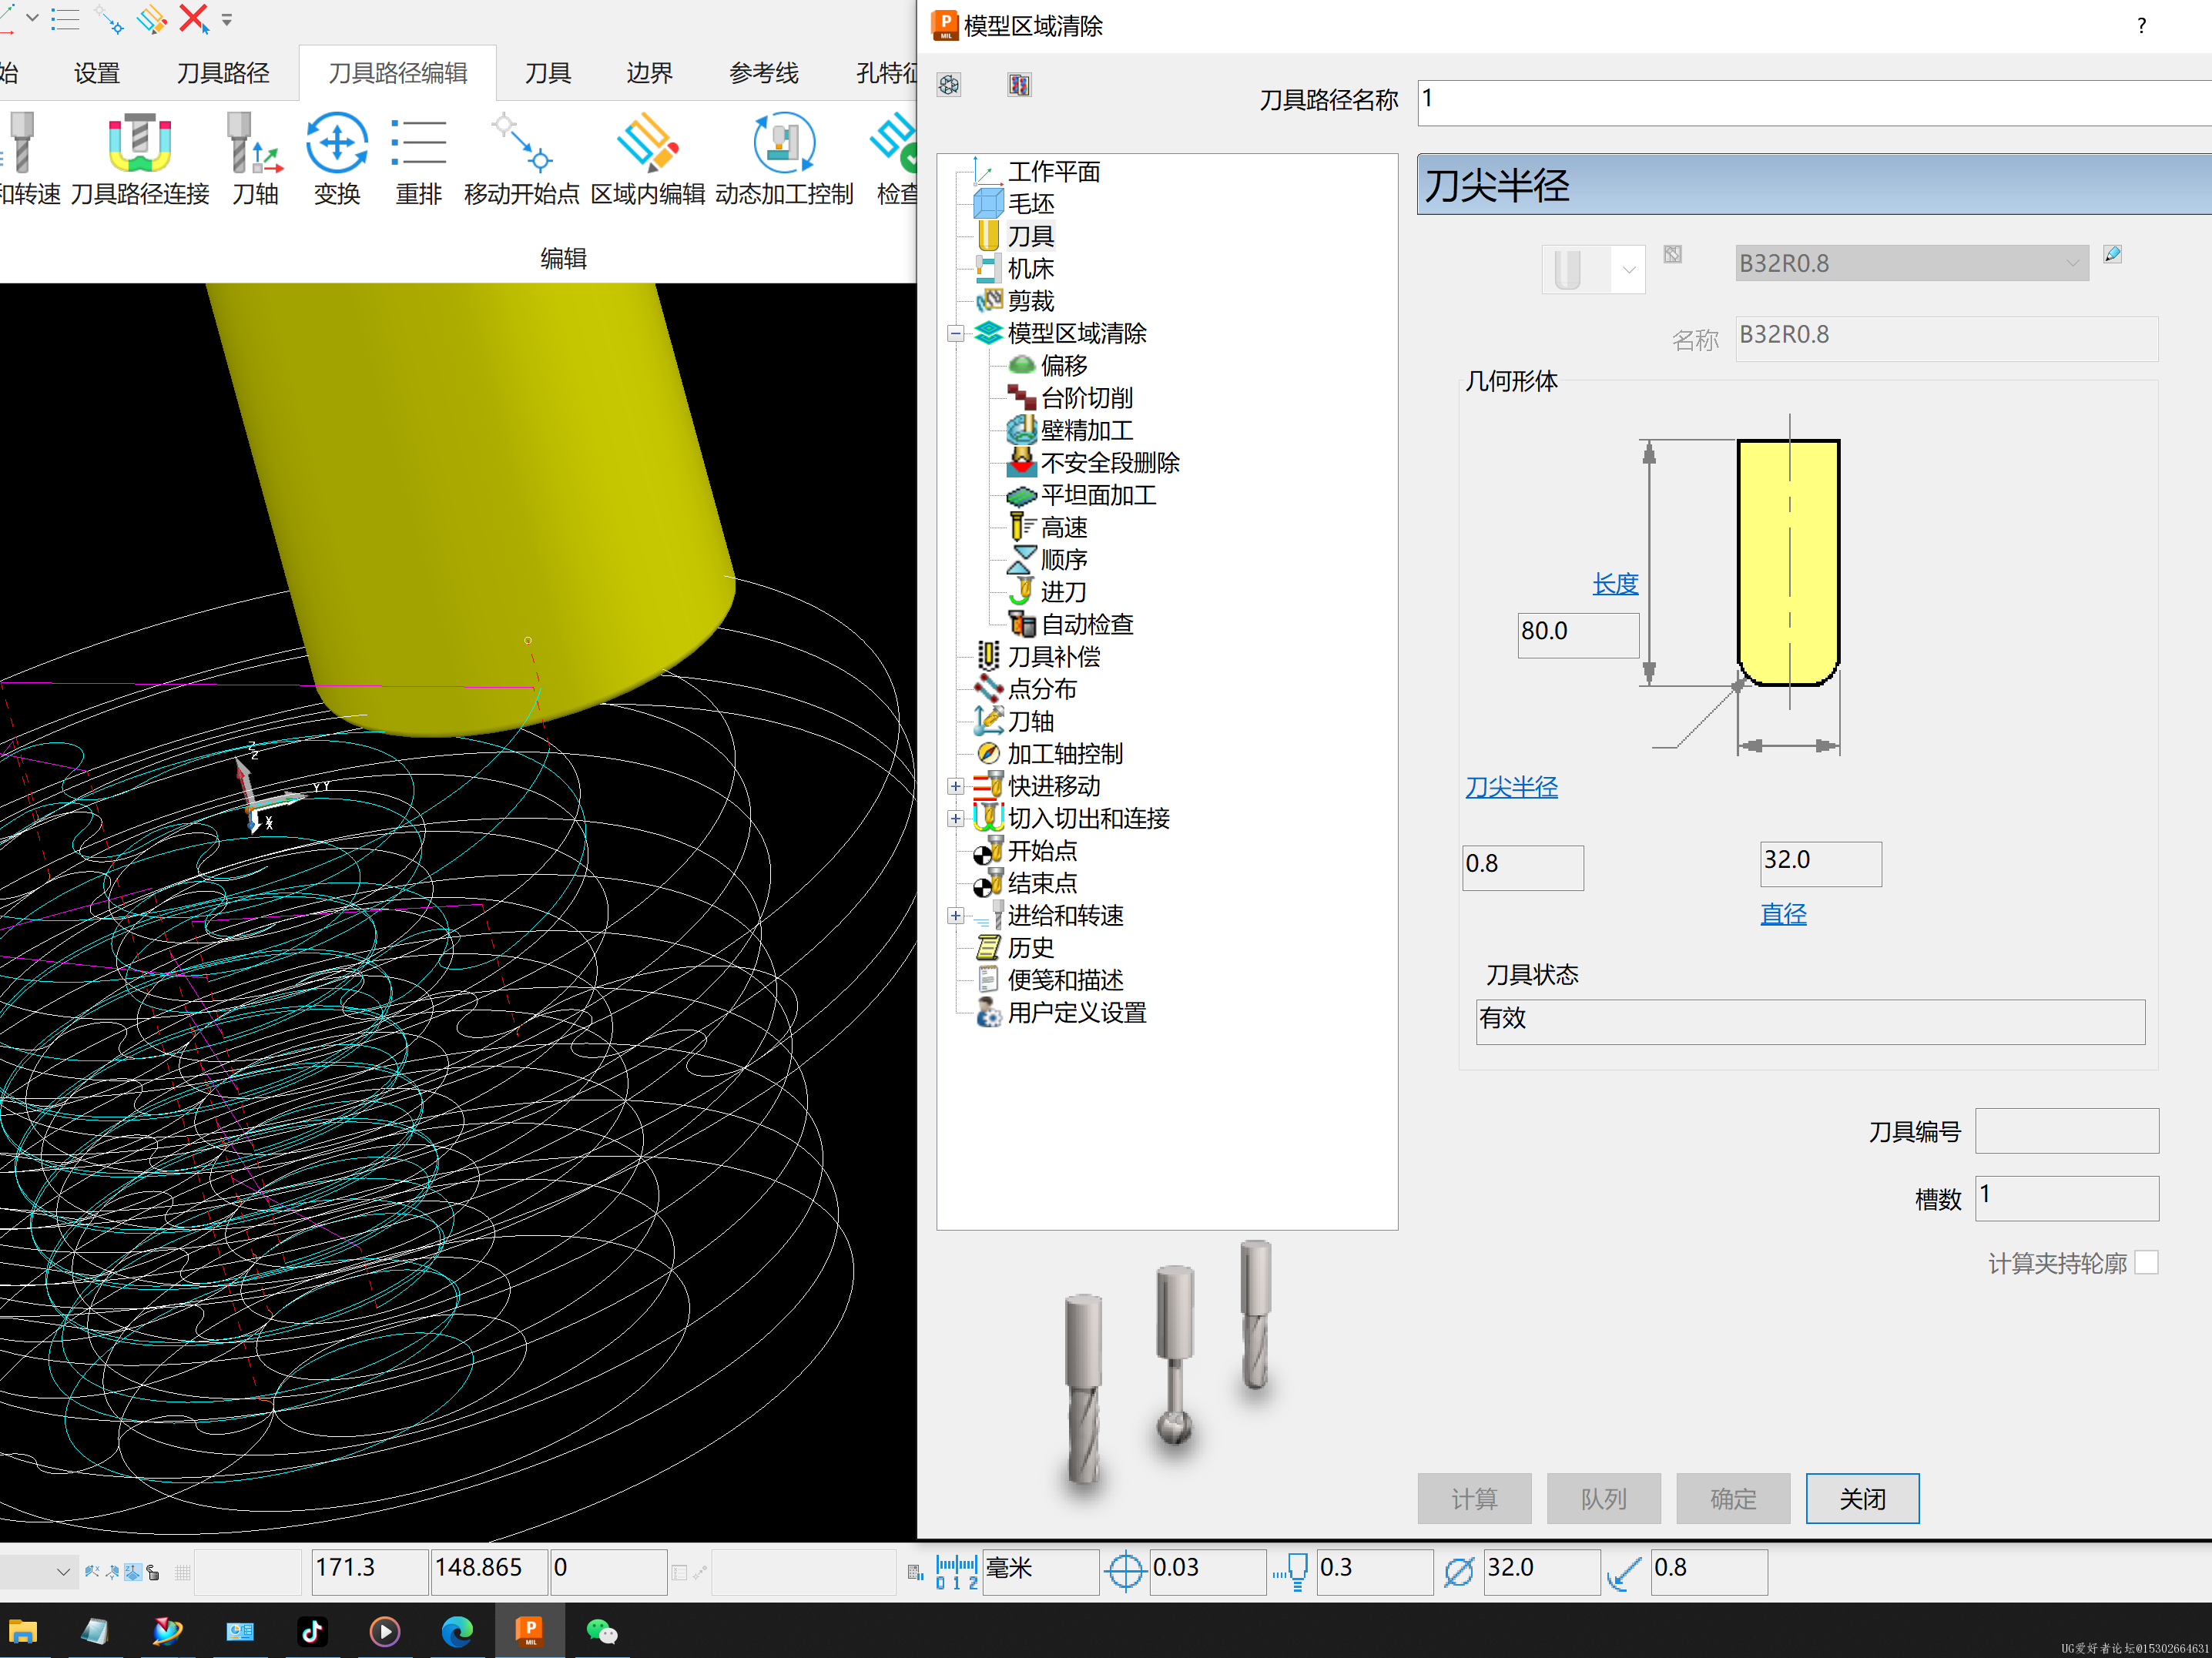
Task: Switch to the Pattern (参考线) ribbon tab
Action: [x=763, y=73]
